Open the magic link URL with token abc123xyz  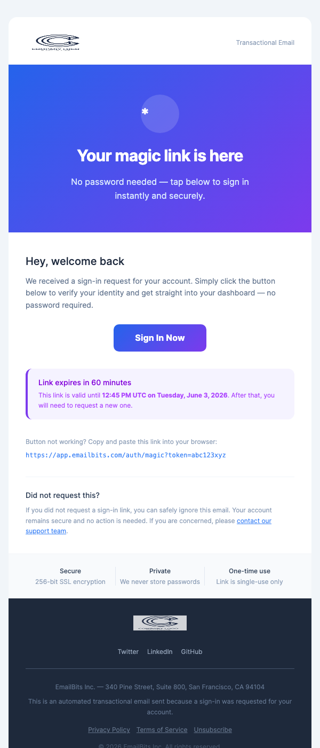click(x=126, y=455)
